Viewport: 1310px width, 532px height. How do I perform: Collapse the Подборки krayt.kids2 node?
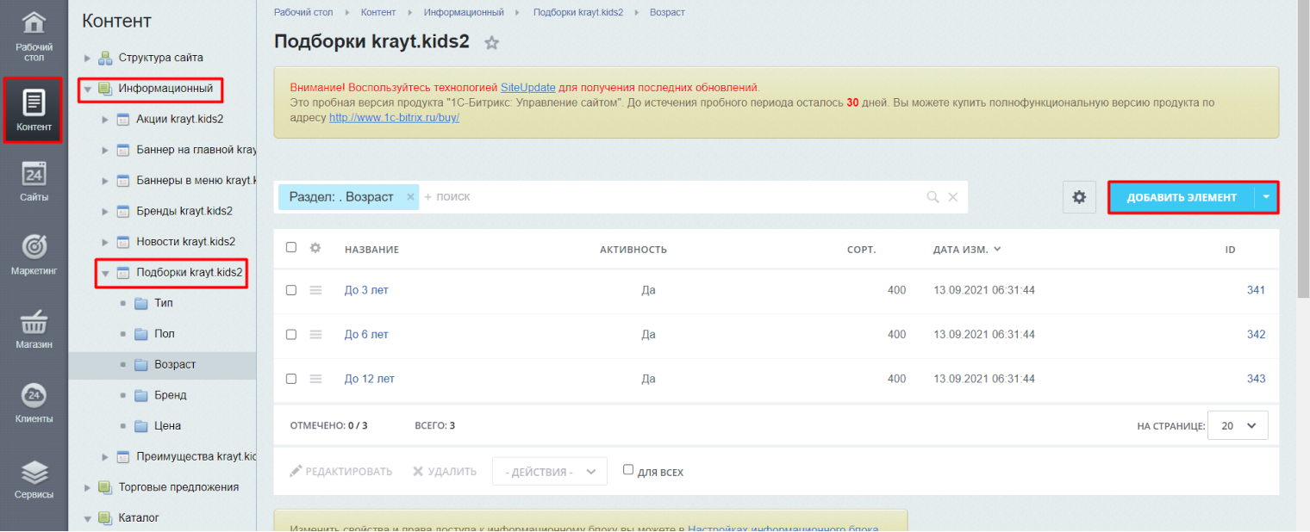[x=104, y=273]
